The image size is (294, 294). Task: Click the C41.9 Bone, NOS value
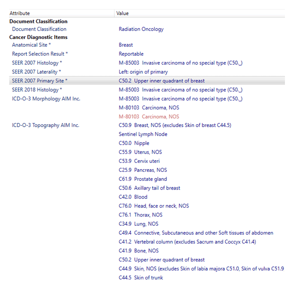click(x=138, y=251)
